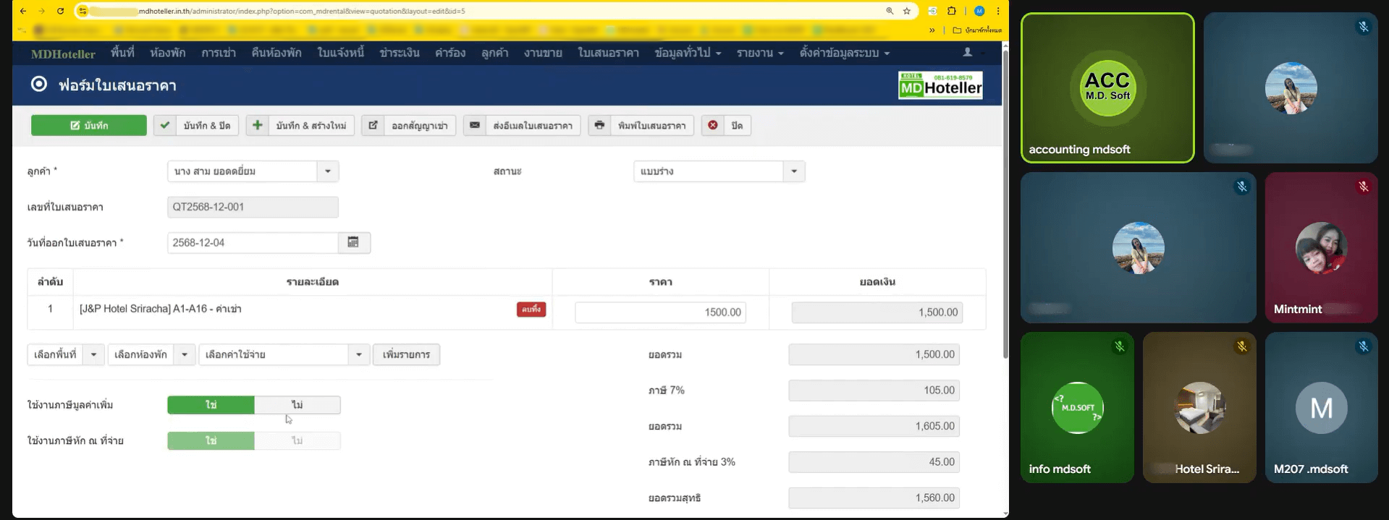Expand the ลูกค้า customer dropdown

point(328,171)
